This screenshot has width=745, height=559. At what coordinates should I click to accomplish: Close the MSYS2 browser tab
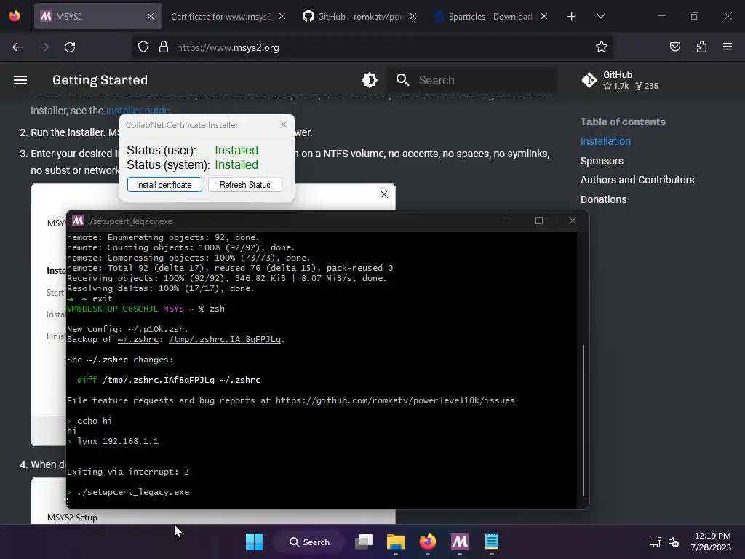pos(151,16)
